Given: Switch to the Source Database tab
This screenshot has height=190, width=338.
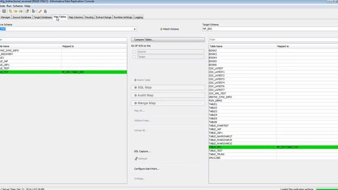Looking at the screenshot, I should [x=22, y=17].
